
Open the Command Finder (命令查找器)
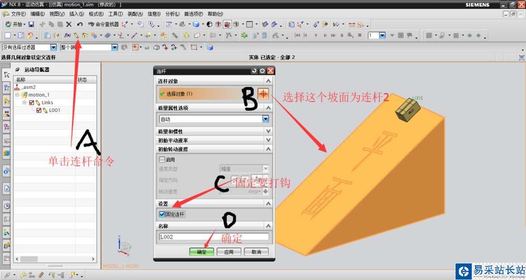pyautogui.click(x=104, y=24)
